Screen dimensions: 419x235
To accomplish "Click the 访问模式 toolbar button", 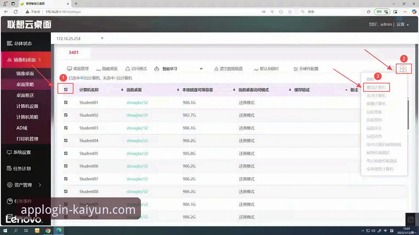I will 136,69.
